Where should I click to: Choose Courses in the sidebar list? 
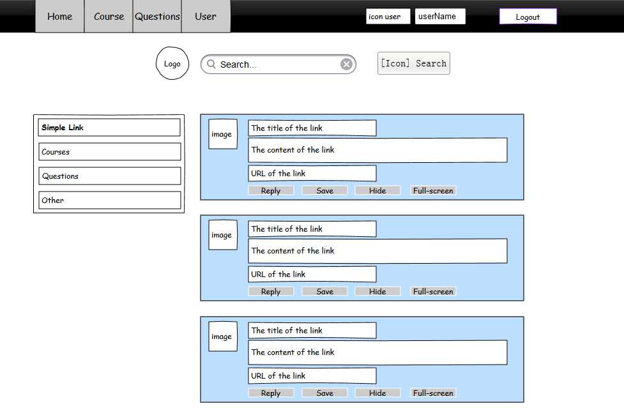point(109,152)
